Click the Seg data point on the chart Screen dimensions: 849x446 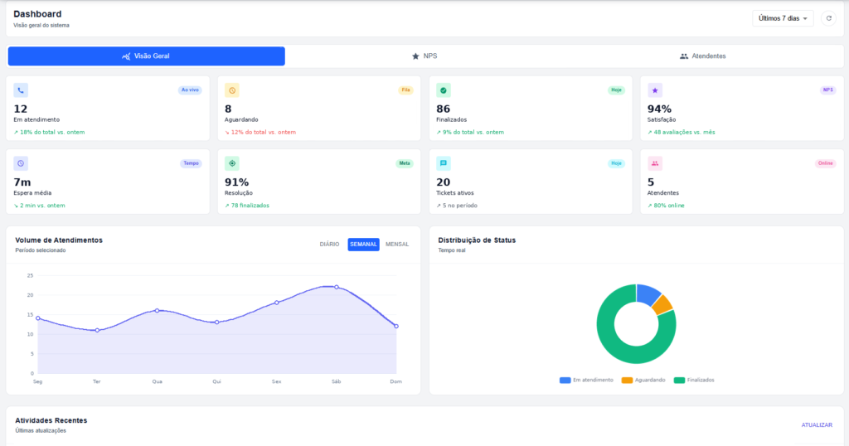(x=38, y=318)
